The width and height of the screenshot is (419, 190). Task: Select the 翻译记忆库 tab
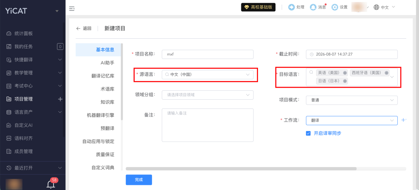(x=98, y=76)
